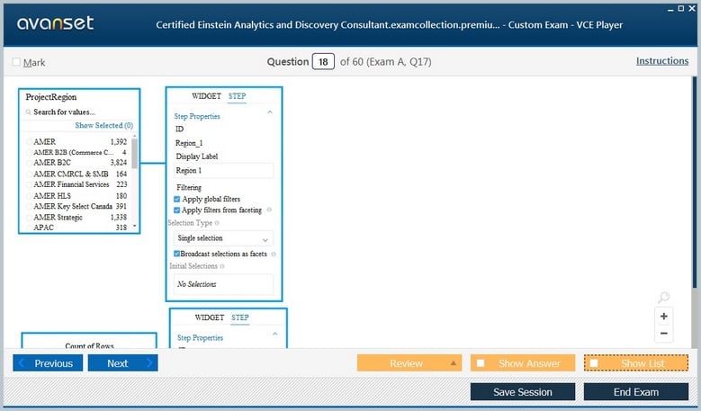701x411 pixels.
Task: Click the Avanset logo
Action: (54, 23)
